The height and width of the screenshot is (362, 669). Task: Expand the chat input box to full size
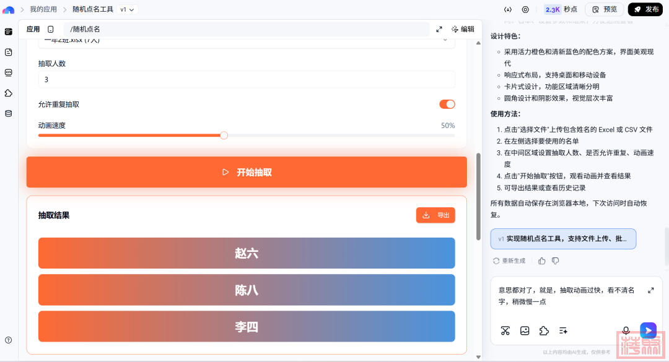pyautogui.click(x=651, y=290)
